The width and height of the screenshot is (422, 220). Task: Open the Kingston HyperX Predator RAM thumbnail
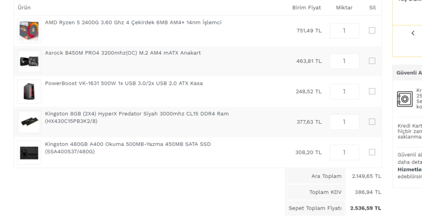click(29, 122)
